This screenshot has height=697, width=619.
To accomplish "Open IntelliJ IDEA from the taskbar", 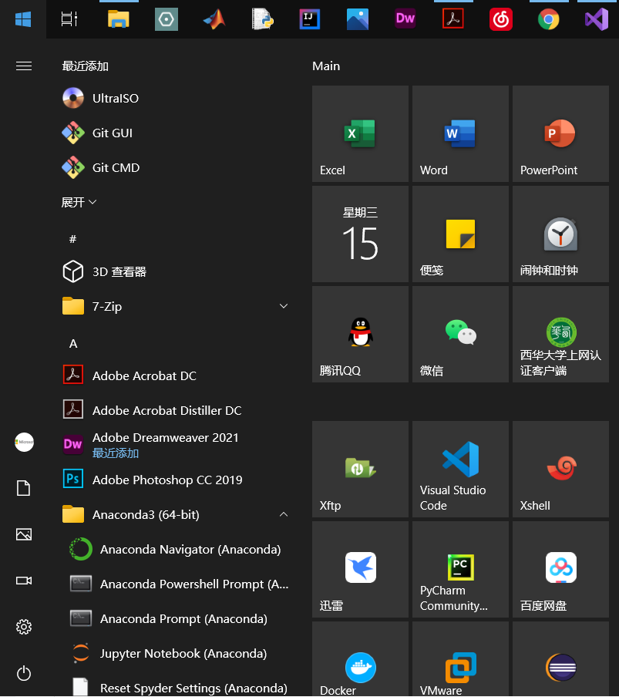I will click(310, 19).
